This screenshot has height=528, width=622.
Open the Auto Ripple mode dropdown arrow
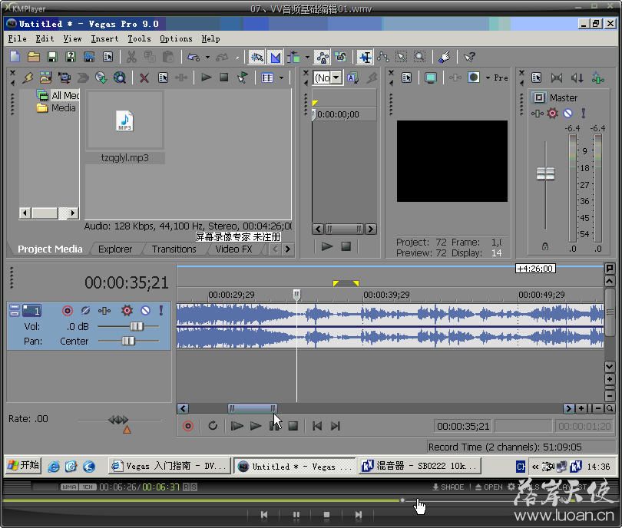307,57
